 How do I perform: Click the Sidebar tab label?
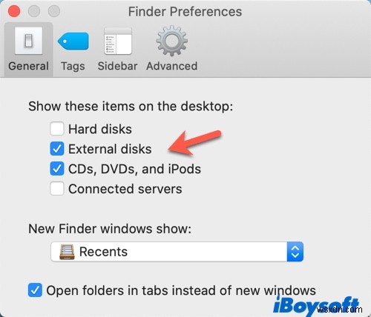(x=118, y=66)
